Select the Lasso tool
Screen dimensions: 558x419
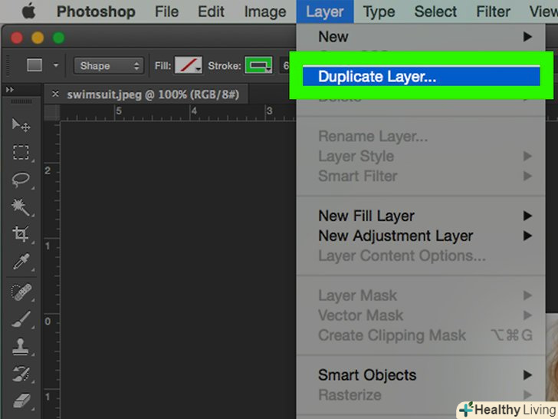coord(21,180)
